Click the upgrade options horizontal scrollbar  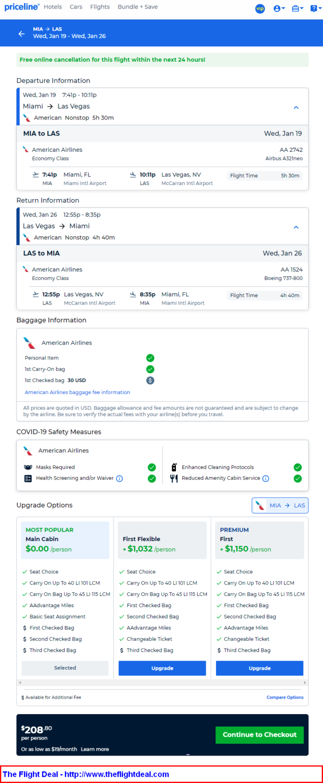pyautogui.click(x=162, y=682)
